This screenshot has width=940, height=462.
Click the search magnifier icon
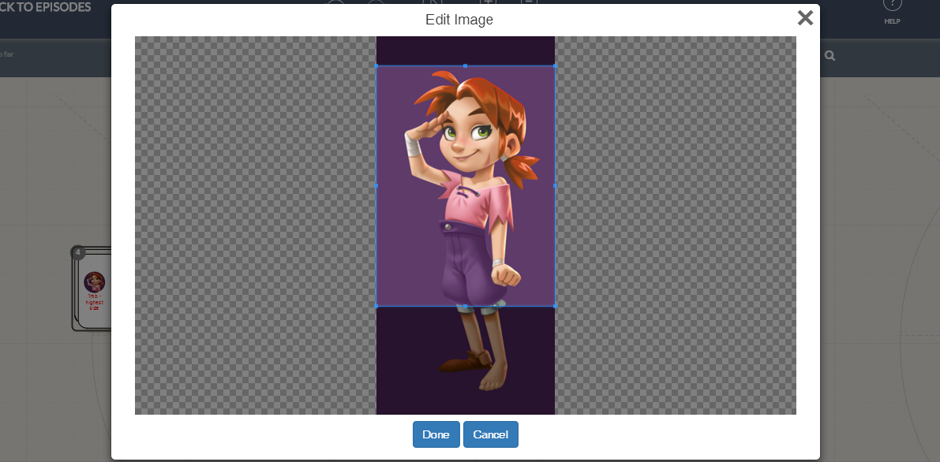click(x=830, y=56)
